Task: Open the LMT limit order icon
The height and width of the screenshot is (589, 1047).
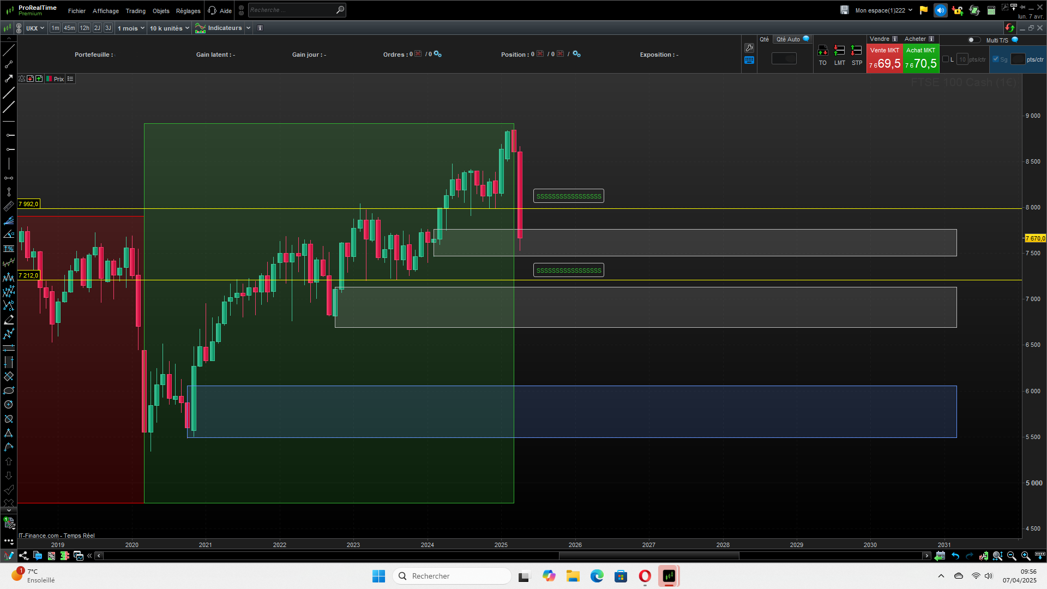Action: pos(839,51)
